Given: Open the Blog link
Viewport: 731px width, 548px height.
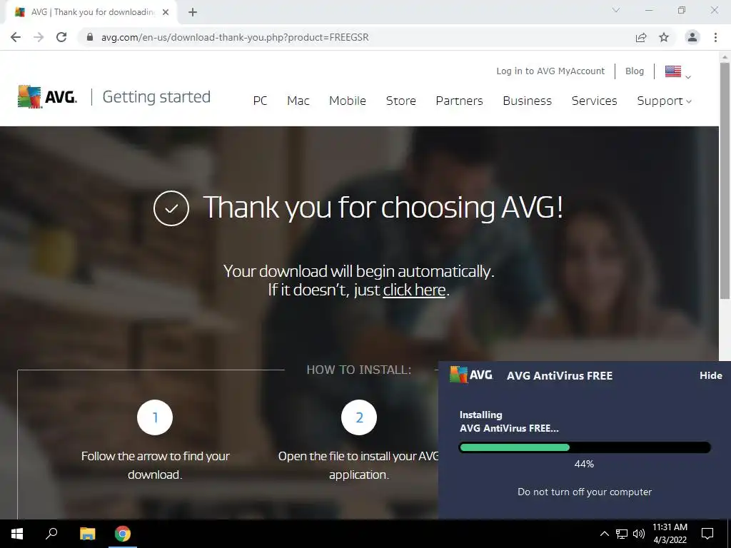Looking at the screenshot, I should point(635,71).
